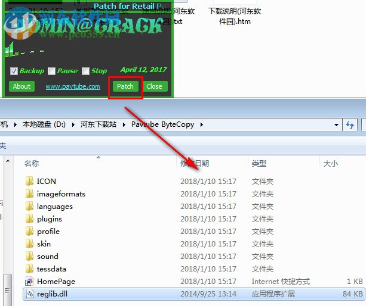Viewport: 366px width, 306px height.
Task: Expand arrow after Pavtube ByteCopy breadcrumb
Action: pos(202,125)
